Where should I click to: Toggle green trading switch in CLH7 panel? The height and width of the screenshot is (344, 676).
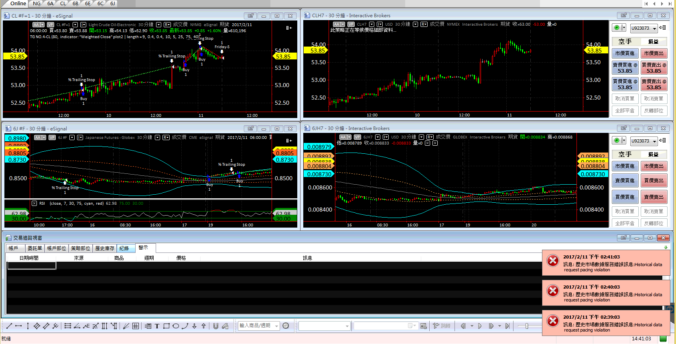[x=617, y=28]
